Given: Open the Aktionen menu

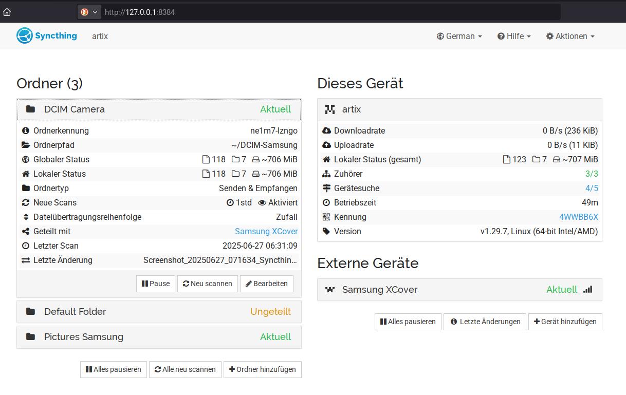Looking at the screenshot, I should 570,36.
